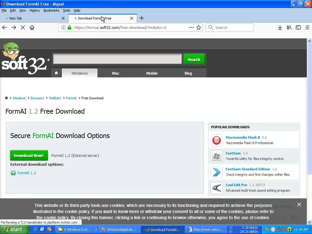Image resolution: width=312 pixels, height=234 pixels.
Task: Go back to the previous page
Action: 5,27
